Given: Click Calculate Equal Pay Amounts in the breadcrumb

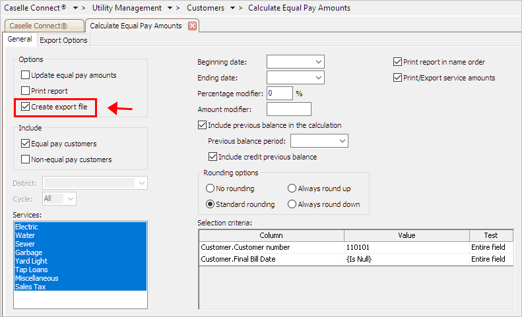Looking at the screenshot, I should (300, 8).
